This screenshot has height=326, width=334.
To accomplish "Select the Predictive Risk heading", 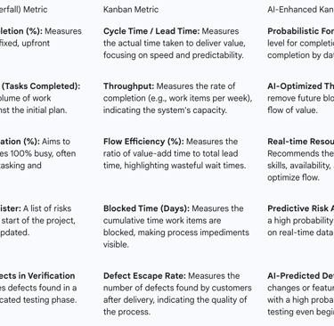I will point(300,208).
